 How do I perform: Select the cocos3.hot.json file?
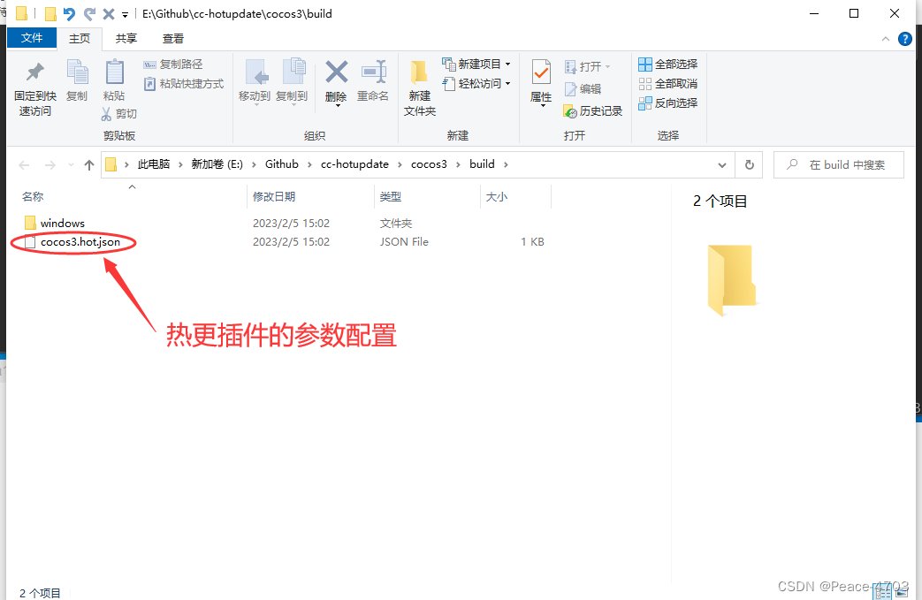click(78, 241)
